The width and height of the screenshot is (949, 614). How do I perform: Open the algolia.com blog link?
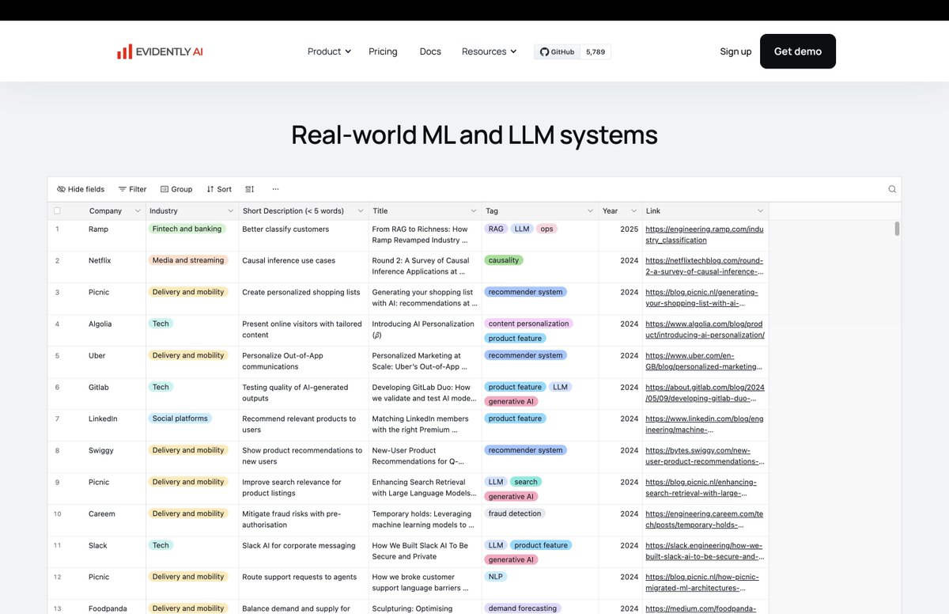705,329
